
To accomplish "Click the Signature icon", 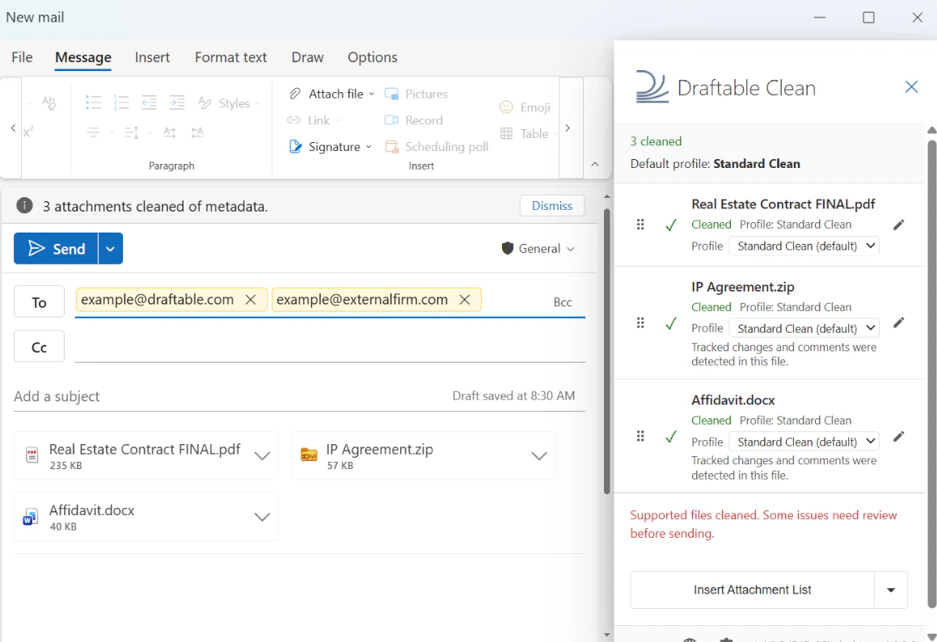I will tap(297, 146).
